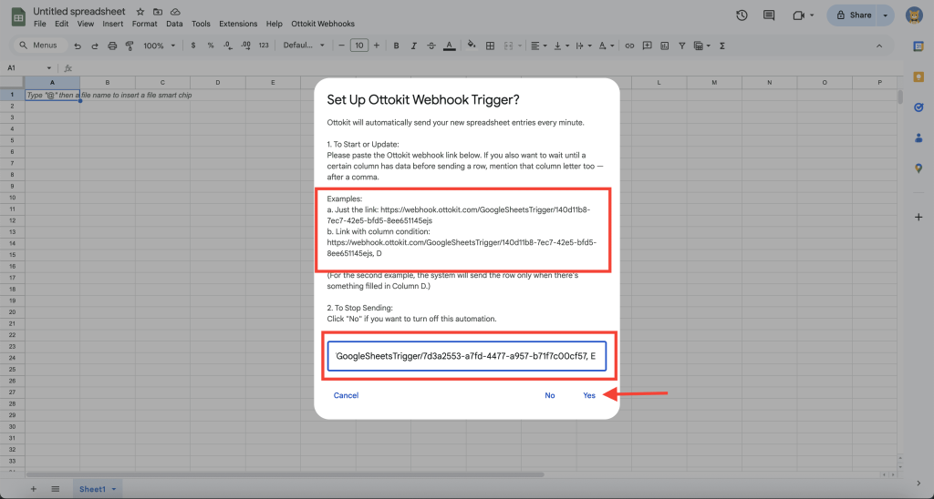Click the Bold formatting icon
The height and width of the screenshot is (499, 934).
pyautogui.click(x=396, y=46)
